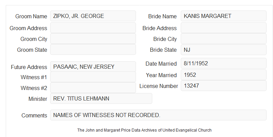Viewport: 273px width, 137px height.
Task: Select the Bride Name field KANIS MARGARET
Action: coord(223,16)
